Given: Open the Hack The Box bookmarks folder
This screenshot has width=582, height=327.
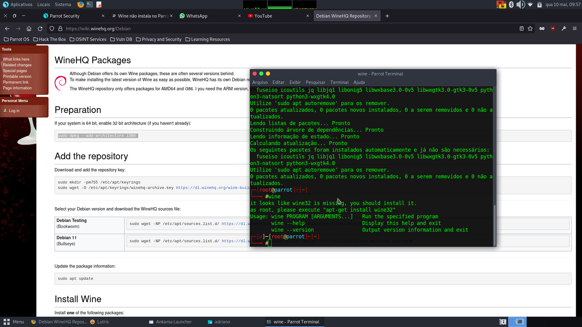Looking at the screenshot, I should click(x=49, y=40).
